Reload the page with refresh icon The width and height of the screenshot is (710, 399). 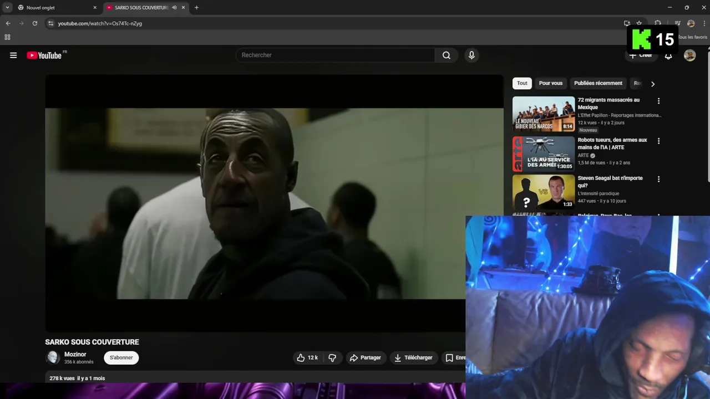coord(35,23)
